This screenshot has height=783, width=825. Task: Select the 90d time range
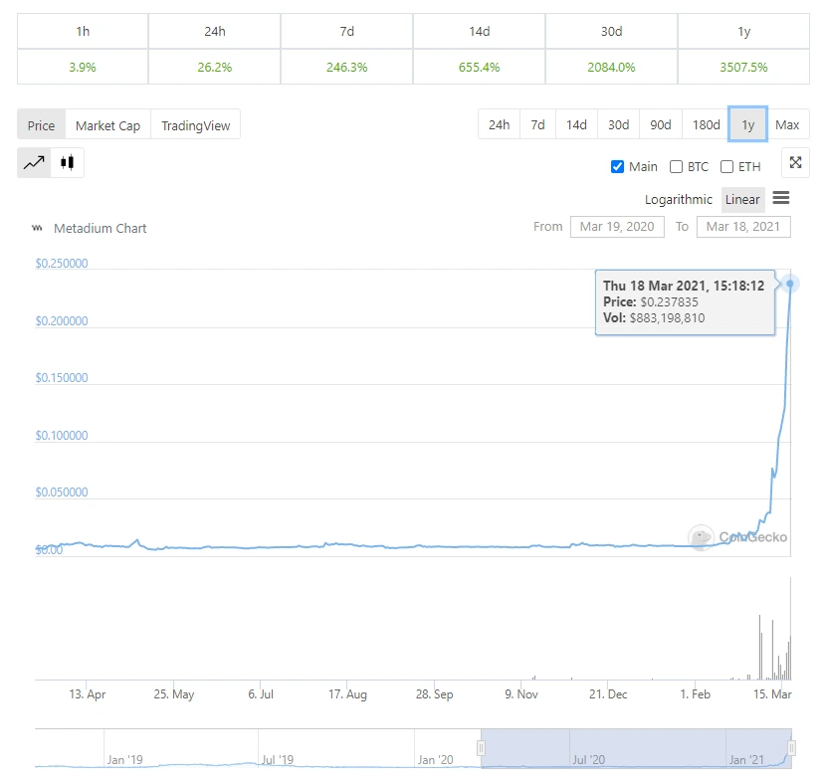point(661,125)
